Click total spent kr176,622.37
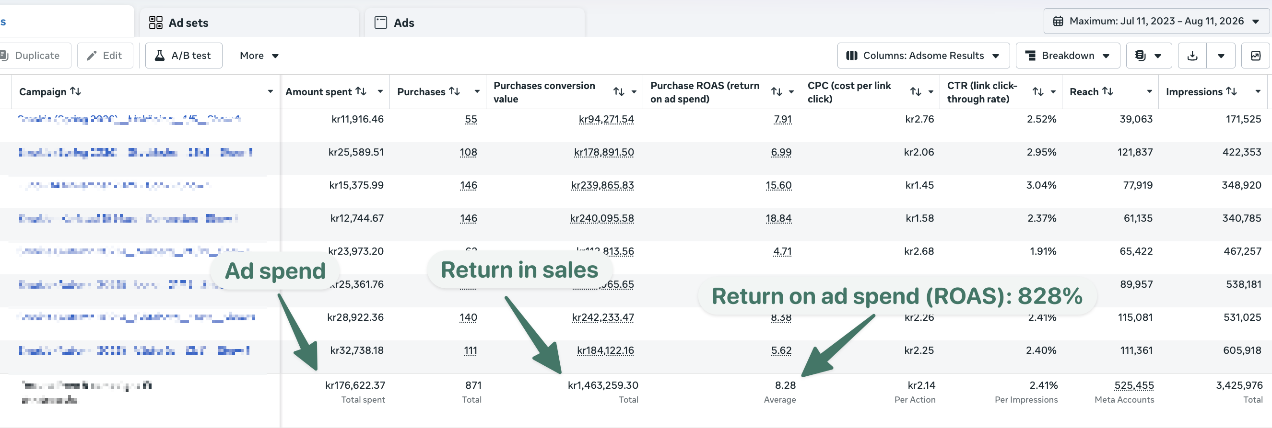Viewport: 1272px width, 428px height. point(355,385)
